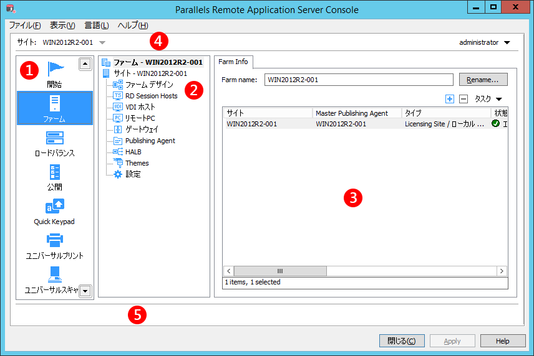Click the RD Session Hosts TS icon
This screenshot has width=534, height=356.
pyautogui.click(x=118, y=96)
